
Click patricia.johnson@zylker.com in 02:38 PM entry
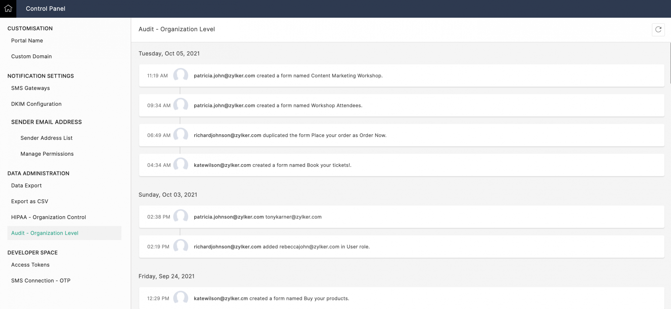click(229, 217)
